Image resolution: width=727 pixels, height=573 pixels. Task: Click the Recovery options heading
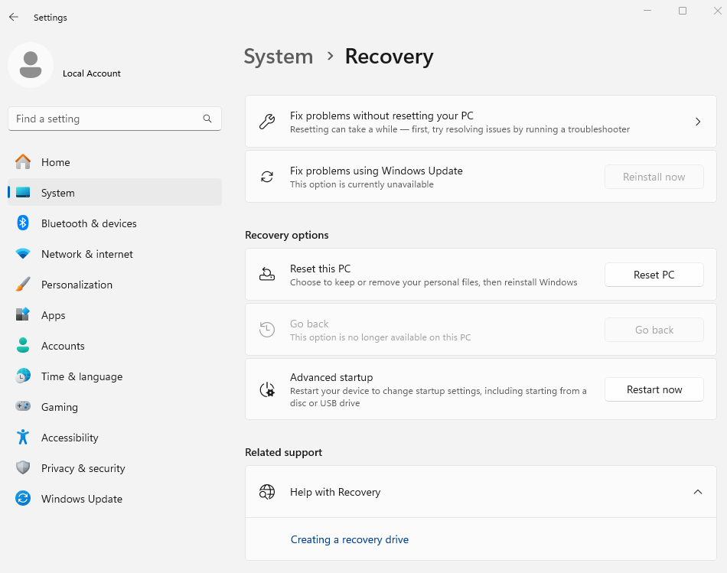(x=286, y=235)
